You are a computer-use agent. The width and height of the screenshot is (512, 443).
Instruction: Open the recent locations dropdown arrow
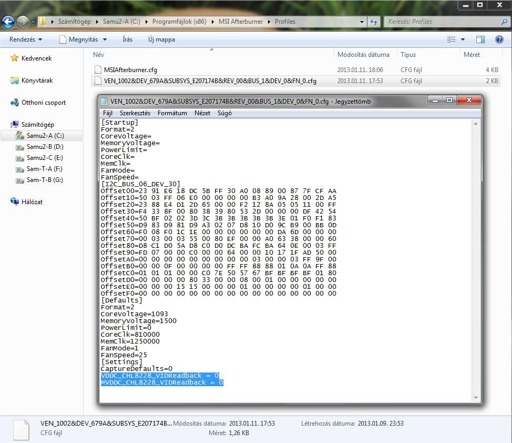(33, 22)
